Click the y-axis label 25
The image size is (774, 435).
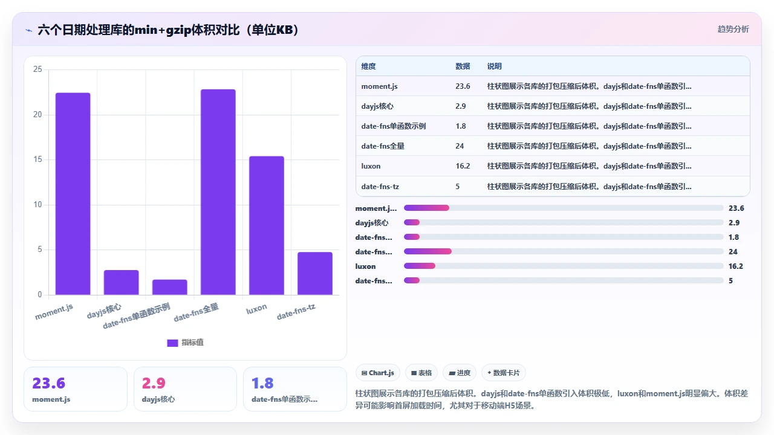37,69
